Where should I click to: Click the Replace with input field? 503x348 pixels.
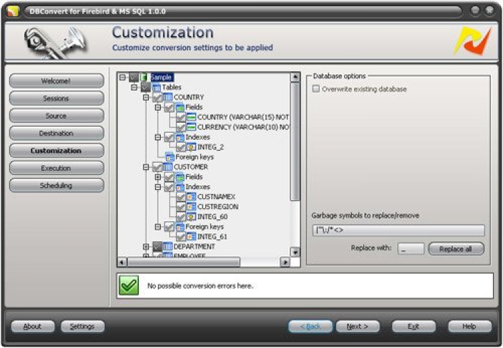[411, 249]
